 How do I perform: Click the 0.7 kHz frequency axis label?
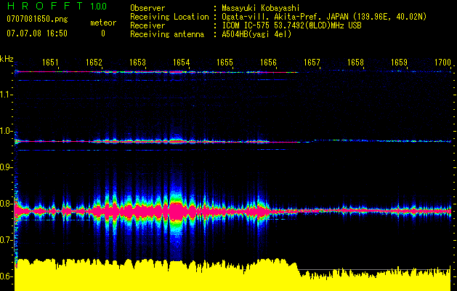[6, 240]
